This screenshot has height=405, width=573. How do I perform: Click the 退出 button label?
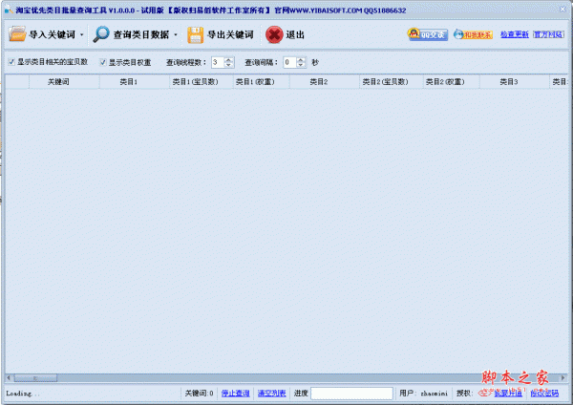[x=295, y=34]
